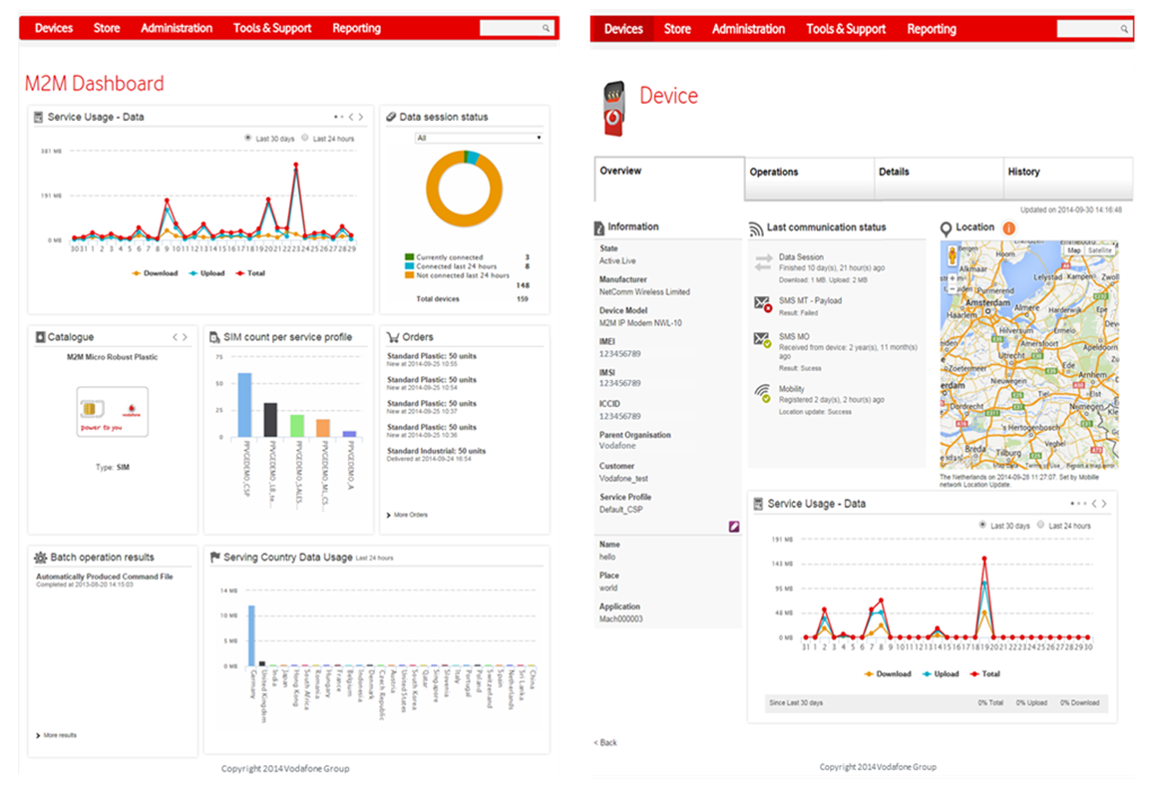The image size is (1149, 807).
Task: Open the Store menu on the Dashboard
Action: (x=107, y=28)
